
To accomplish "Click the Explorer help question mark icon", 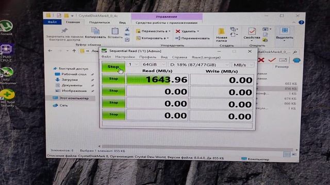I will click(x=301, y=23).
